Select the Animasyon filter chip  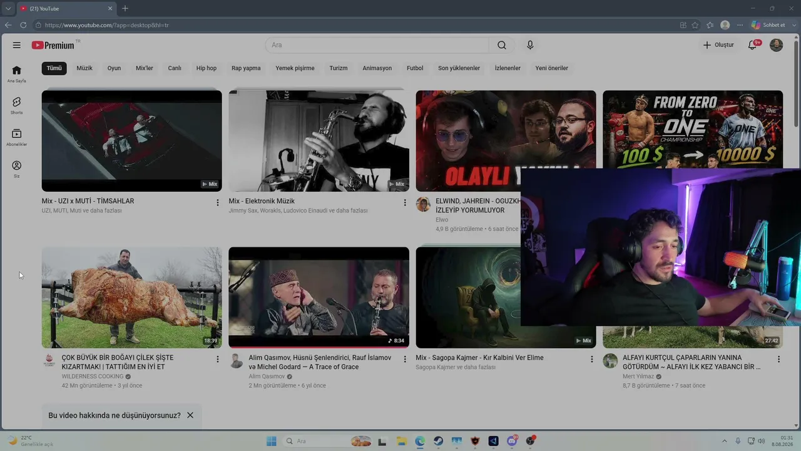[377, 68]
